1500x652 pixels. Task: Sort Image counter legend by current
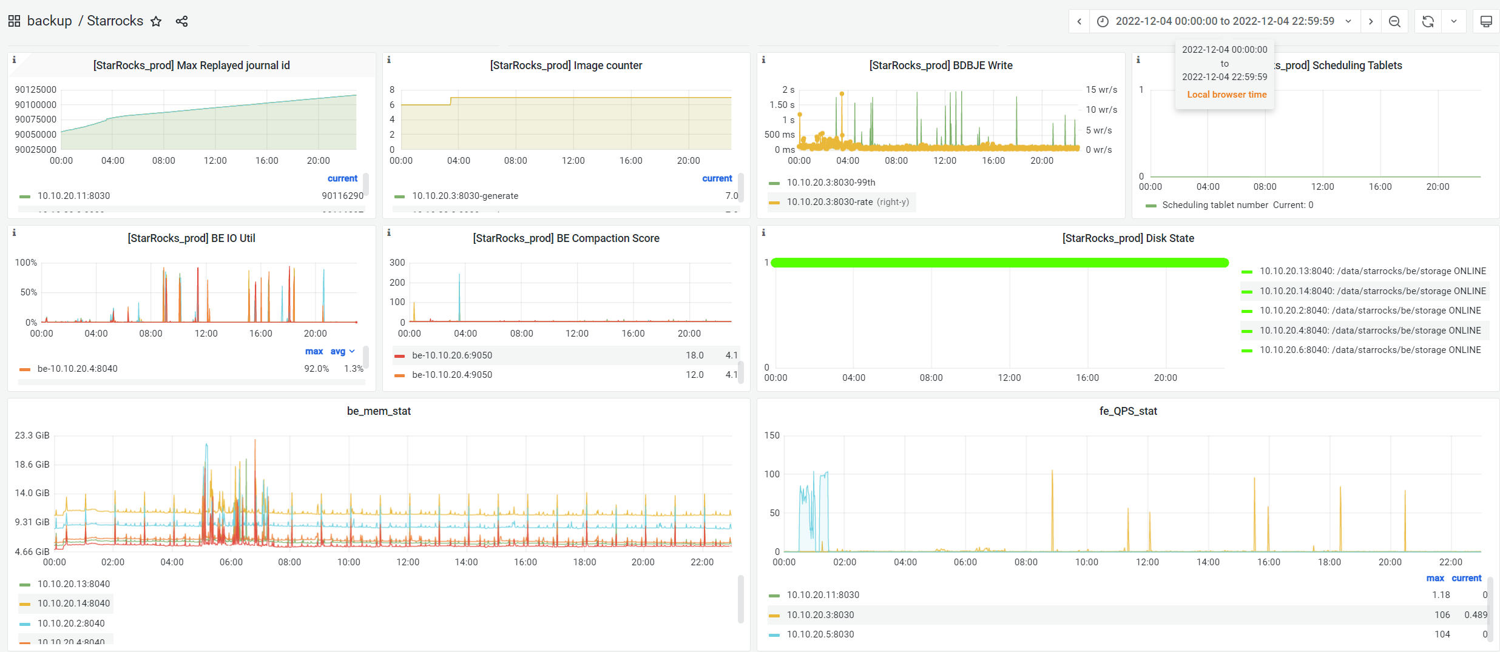coord(717,178)
